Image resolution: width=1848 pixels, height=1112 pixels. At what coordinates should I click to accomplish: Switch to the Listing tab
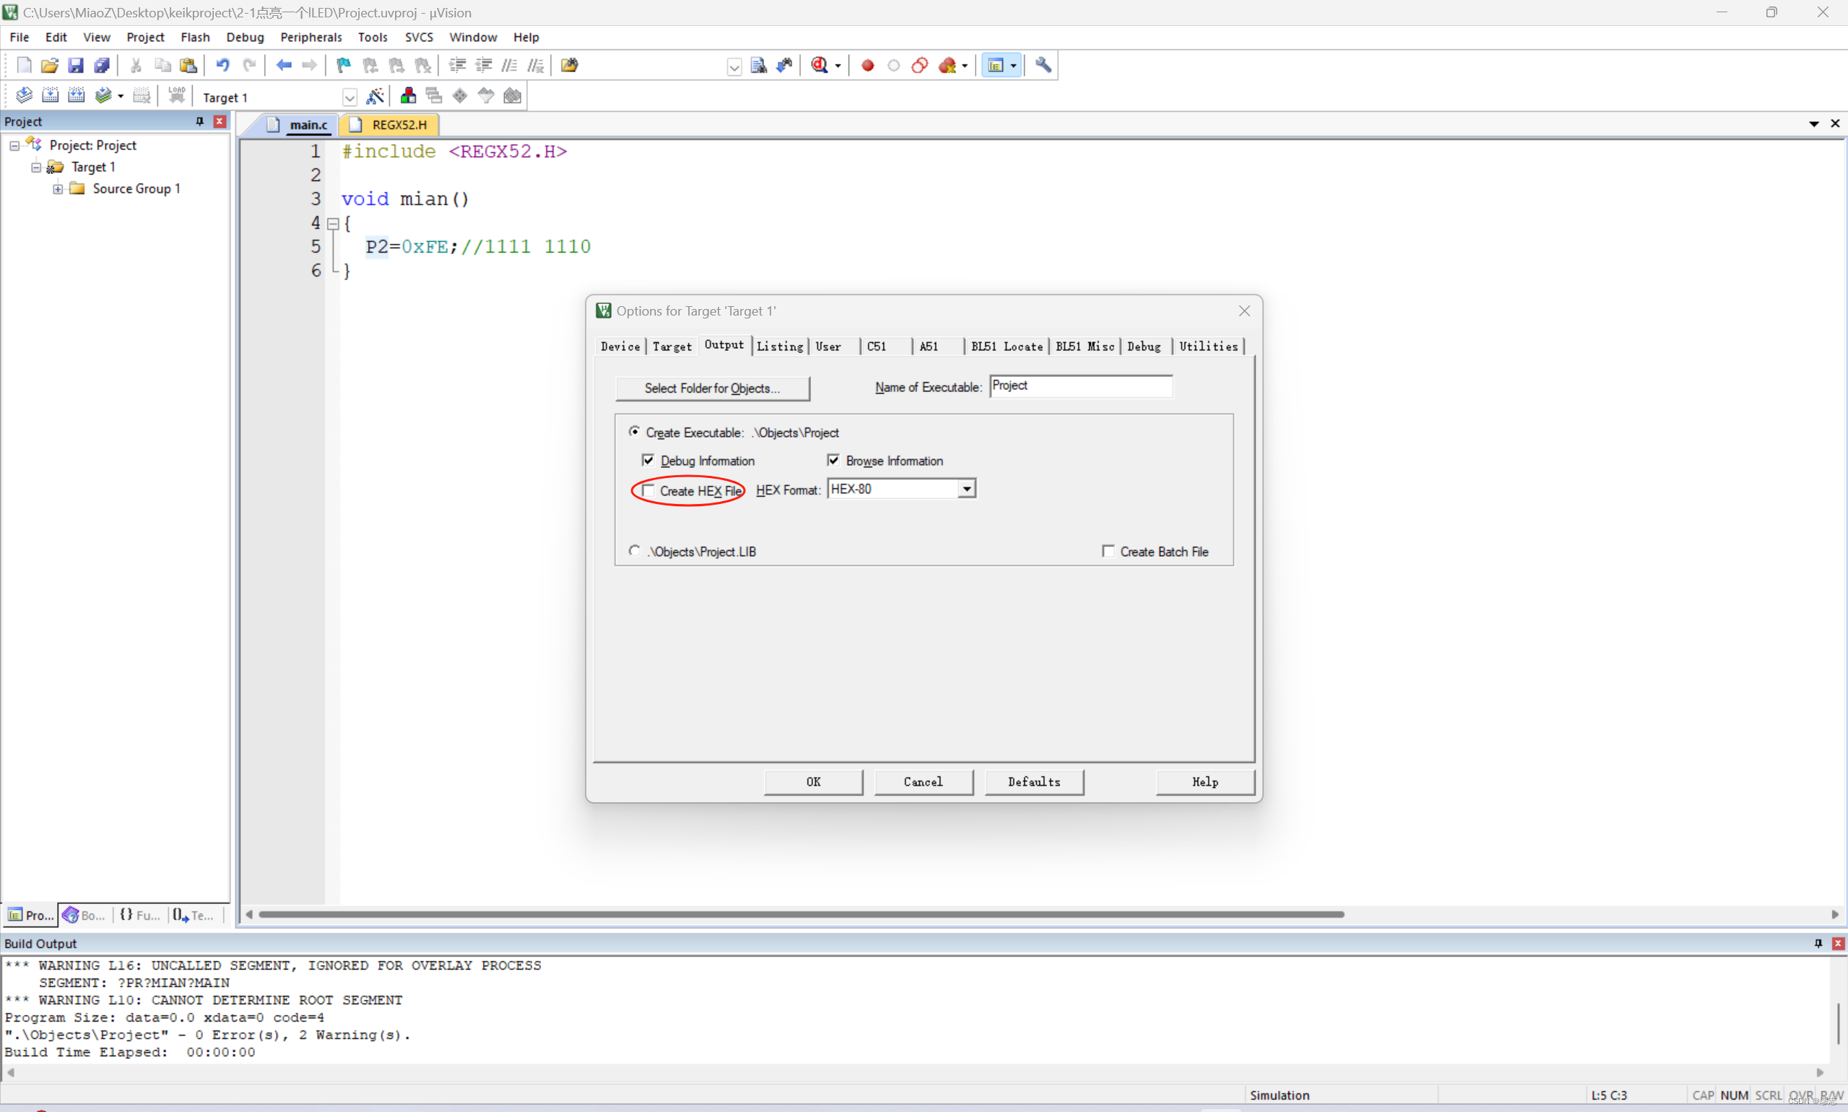click(x=780, y=346)
